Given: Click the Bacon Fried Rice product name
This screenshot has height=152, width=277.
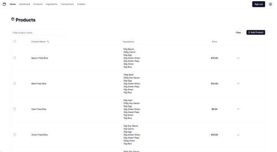Looking at the screenshot, I should pyautogui.click(x=40, y=58).
